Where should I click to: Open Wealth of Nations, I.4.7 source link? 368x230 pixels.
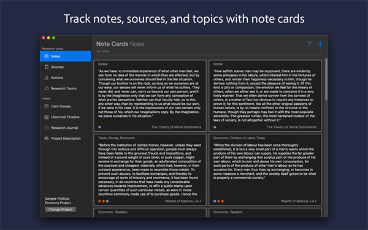(x=183, y=201)
